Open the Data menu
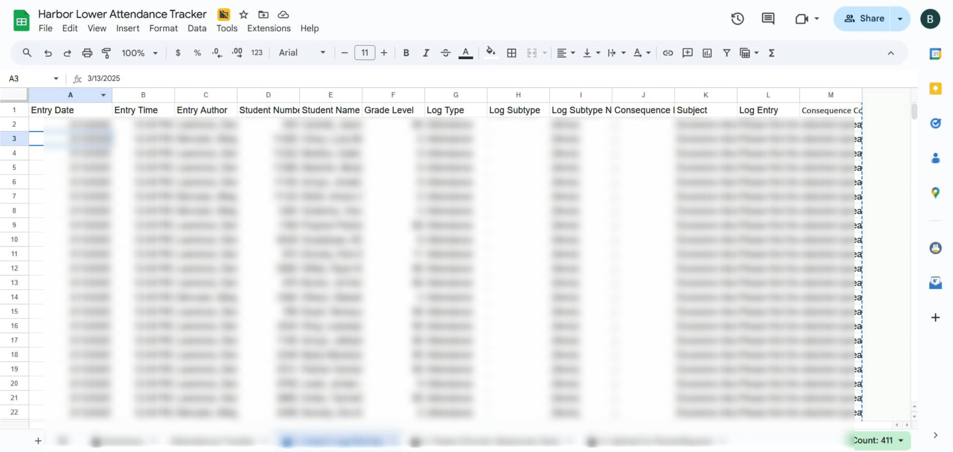The height and width of the screenshot is (452, 953). (197, 28)
